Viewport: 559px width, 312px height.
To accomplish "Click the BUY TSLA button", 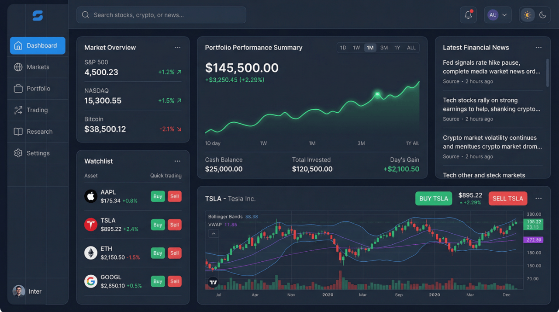I will pos(434,198).
